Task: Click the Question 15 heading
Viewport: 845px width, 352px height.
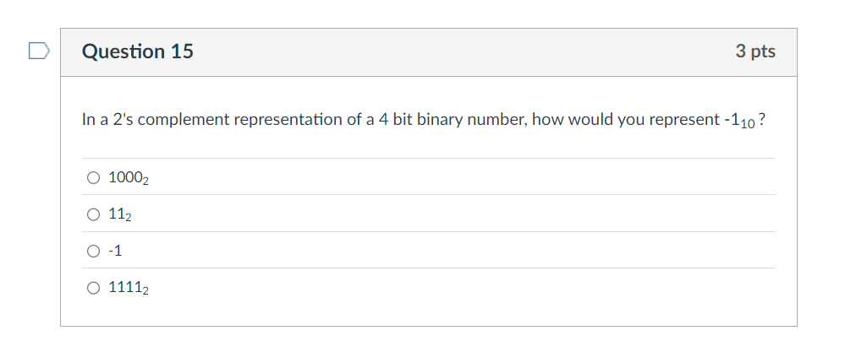Action: click(x=137, y=51)
